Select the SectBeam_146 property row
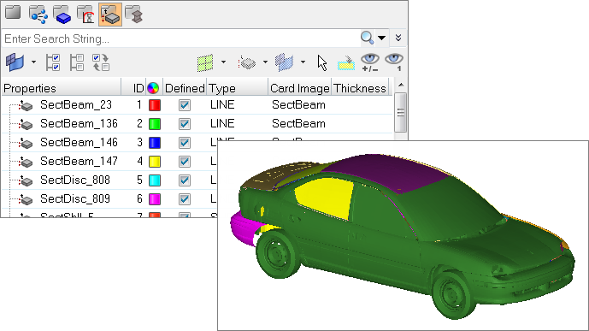589x331 pixels. coord(109,142)
